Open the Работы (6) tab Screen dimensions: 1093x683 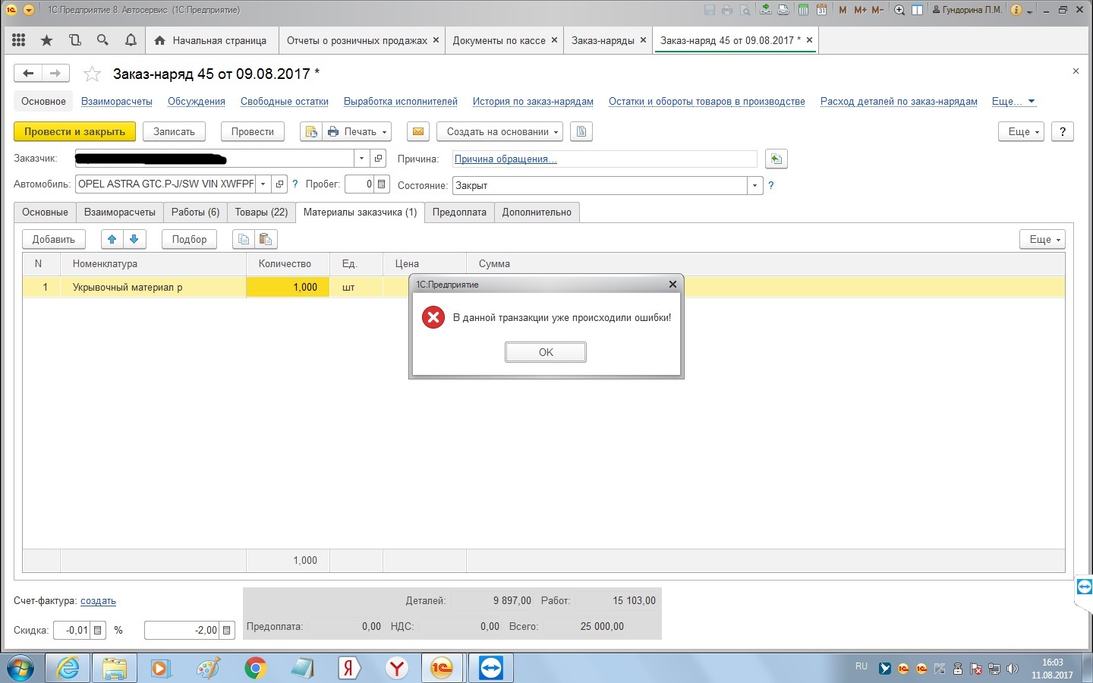tap(195, 212)
